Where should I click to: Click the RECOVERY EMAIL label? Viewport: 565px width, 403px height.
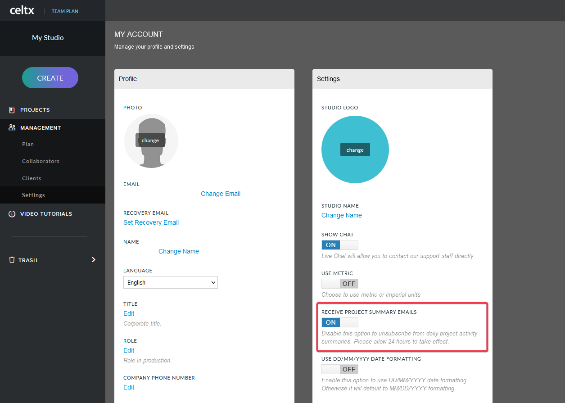[x=146, y=213]
